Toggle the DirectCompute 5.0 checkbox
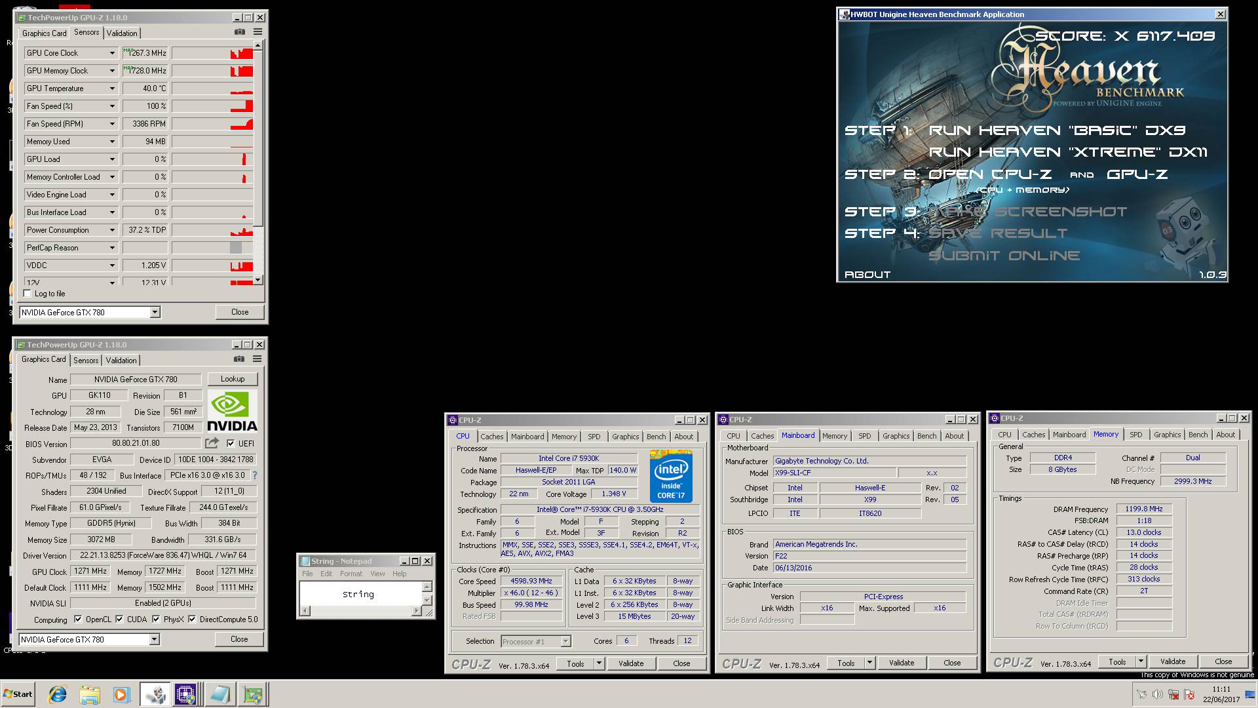This screenshot has width=1258, height=708. [x=192, y=619]
